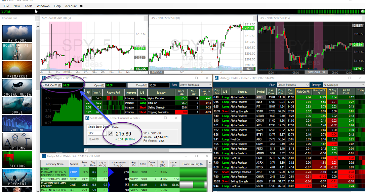The image size is (365, 192).
Task: Sort Must Watch List by Flt (Shr) header
Action: pos(162,164)
